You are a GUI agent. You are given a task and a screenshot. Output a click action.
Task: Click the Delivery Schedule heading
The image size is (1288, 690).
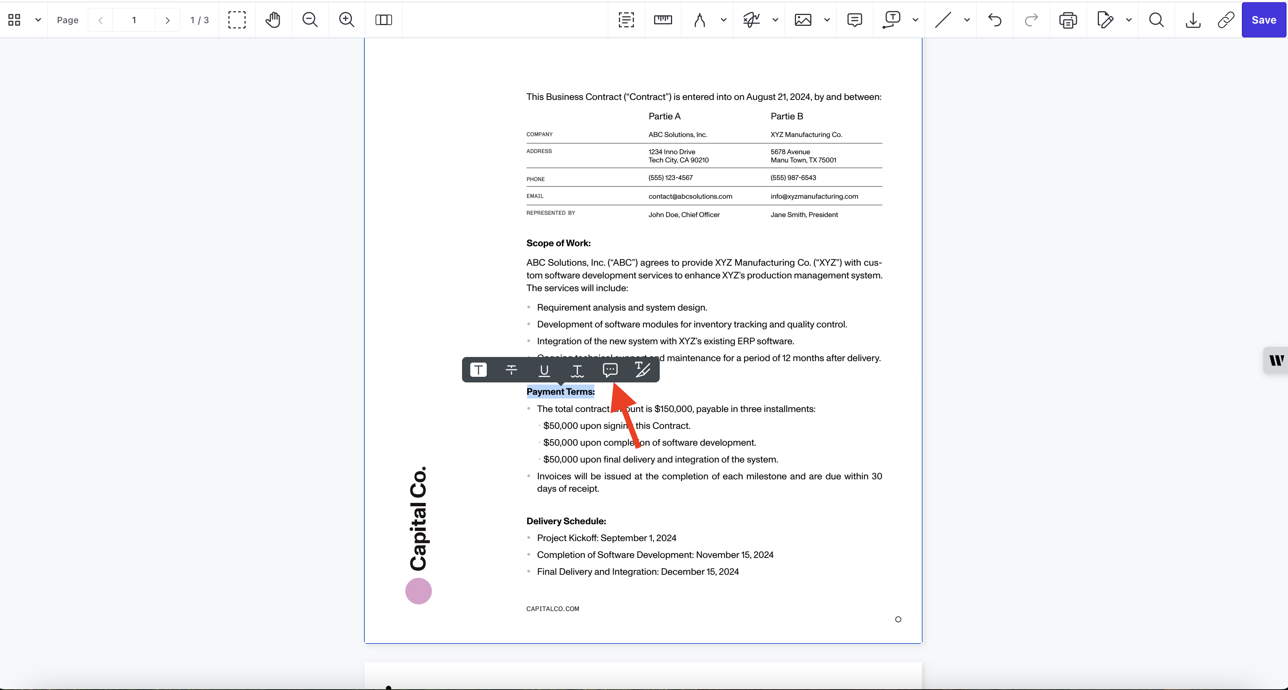(566, 521)
